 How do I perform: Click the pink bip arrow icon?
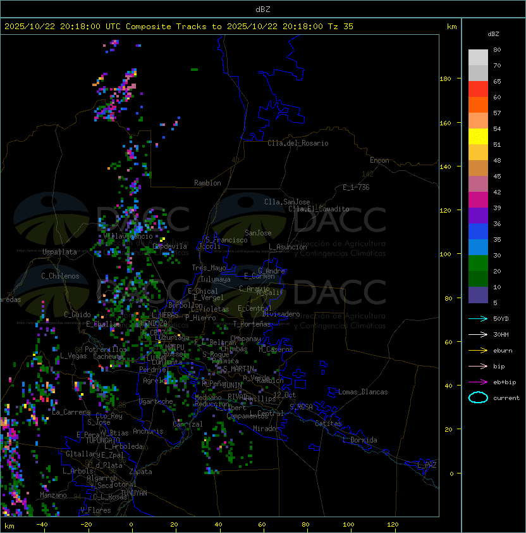[478, 366]
